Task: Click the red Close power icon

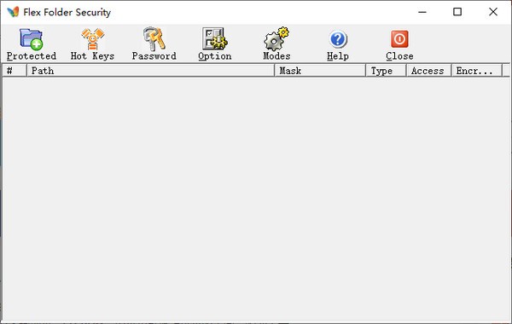Action: [x=399, y=39]
